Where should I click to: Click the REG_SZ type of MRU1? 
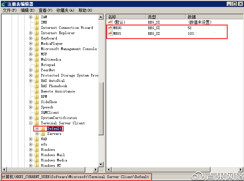pyautogui.click(x=154, y=33)
